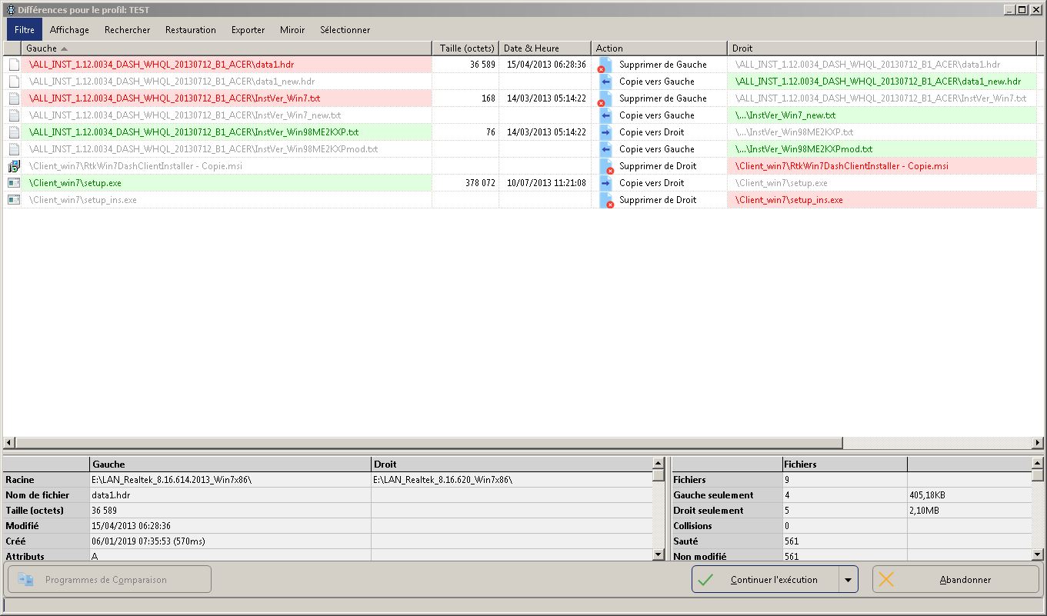
Task: Click the exe icon of setup.exe row
Action: coord(14,183)
